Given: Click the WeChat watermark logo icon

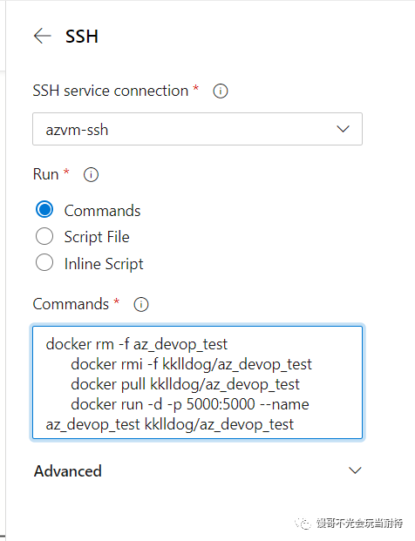Looking at the screenshot, I should point(303,524).
